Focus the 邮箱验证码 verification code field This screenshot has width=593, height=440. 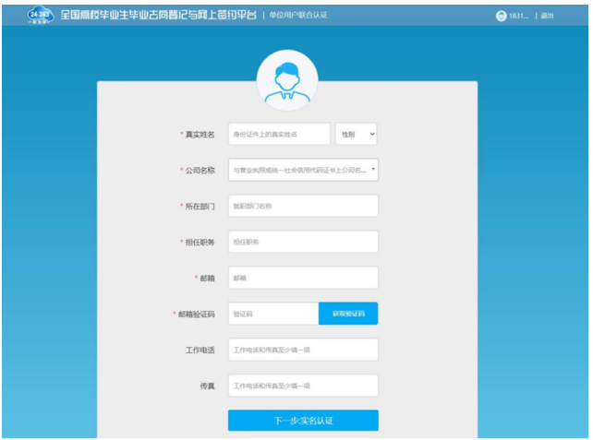click(272, 314)
